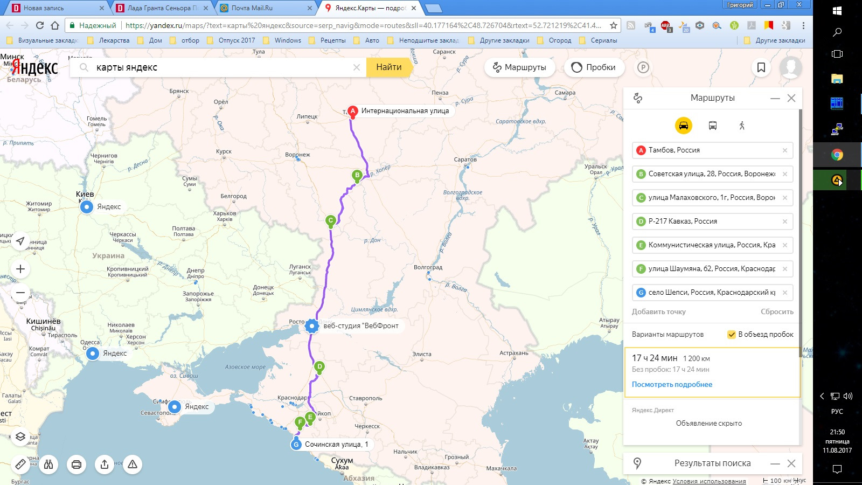Viewport: 862px width, 485px height.
Task: Click the Яндекс office pin near Киев
Action: (86, 206)
